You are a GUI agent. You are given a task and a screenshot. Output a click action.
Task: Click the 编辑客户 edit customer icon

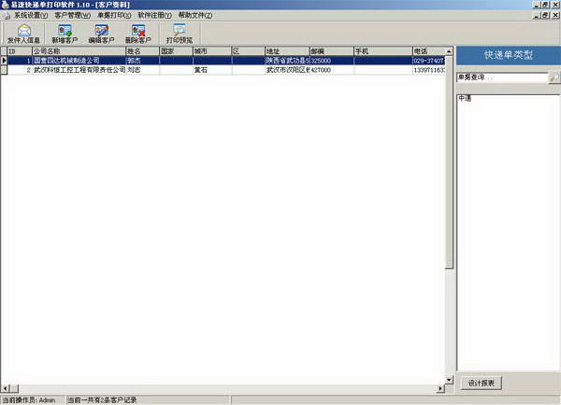click(101, 35)
